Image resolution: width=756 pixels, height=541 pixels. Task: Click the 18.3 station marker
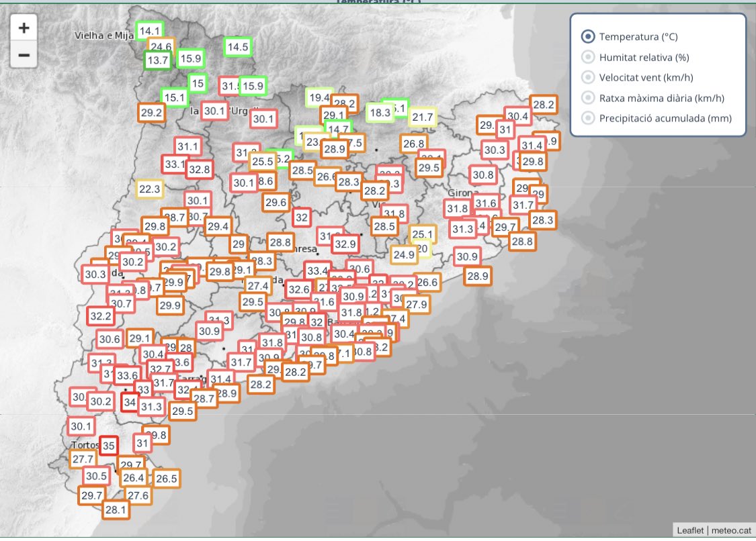(x=380, y=112)
